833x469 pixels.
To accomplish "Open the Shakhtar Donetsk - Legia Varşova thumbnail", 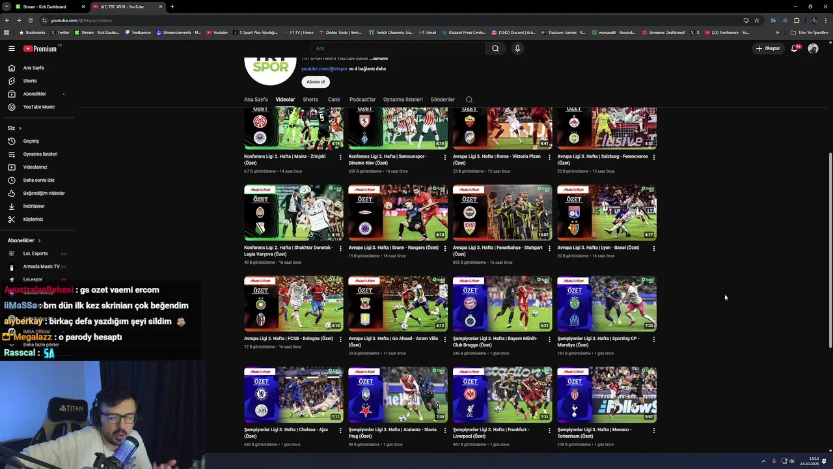I will click(x=294, y=212).
